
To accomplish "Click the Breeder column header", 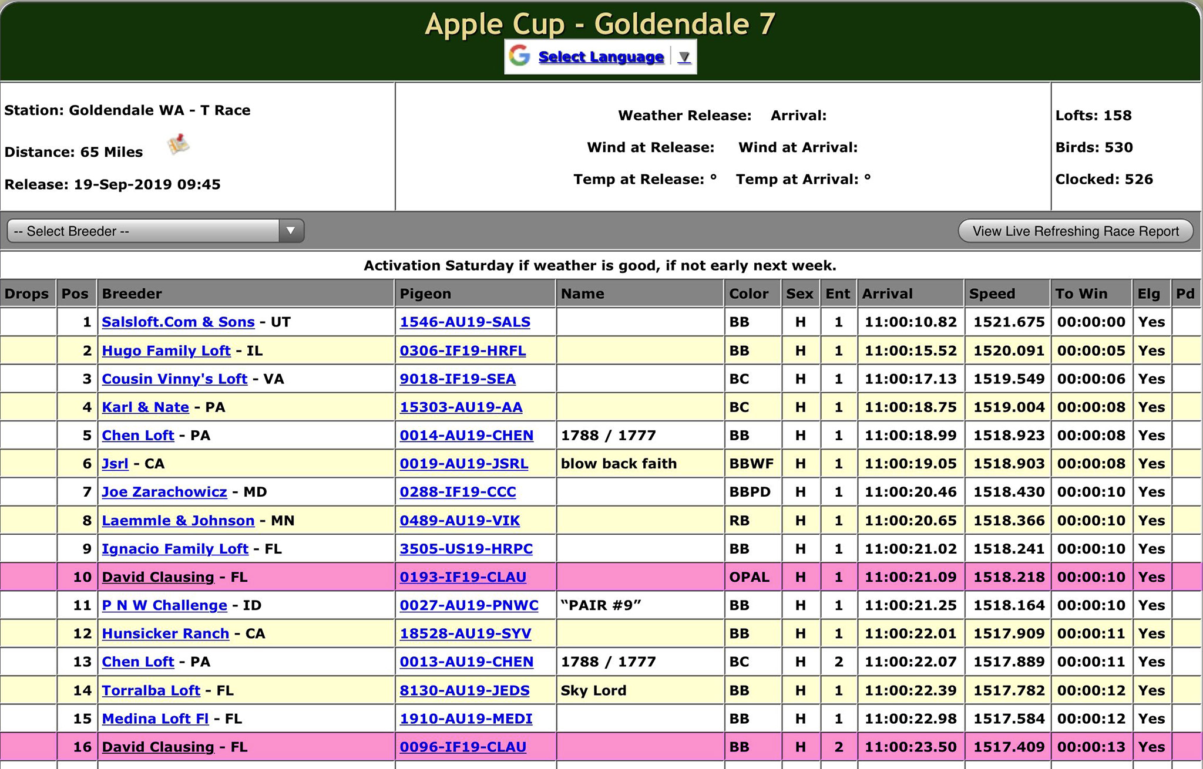I will 132,294.
